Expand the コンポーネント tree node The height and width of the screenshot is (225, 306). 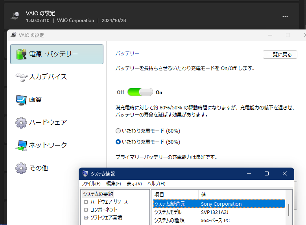click(x=86, y=210)
